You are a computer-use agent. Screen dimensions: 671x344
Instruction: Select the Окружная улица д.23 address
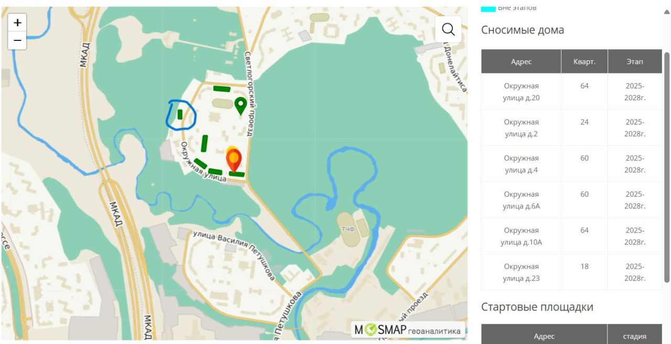[521, 272]
